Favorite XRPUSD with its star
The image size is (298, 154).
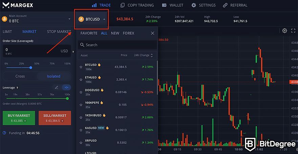(81, 143)
